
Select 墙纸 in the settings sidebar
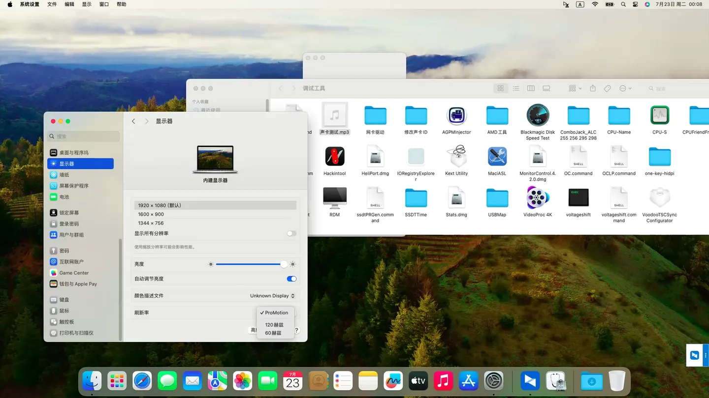click(64, 175)
